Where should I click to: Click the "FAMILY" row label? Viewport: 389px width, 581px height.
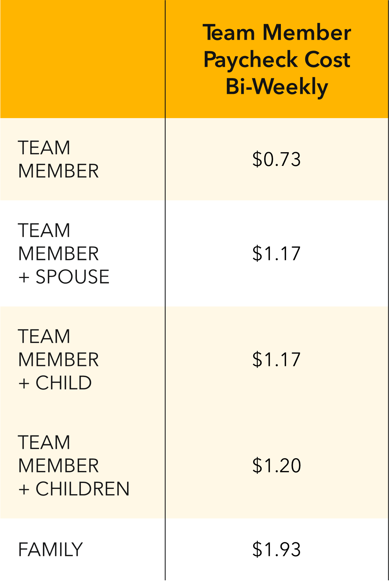[x=51, y=550]
